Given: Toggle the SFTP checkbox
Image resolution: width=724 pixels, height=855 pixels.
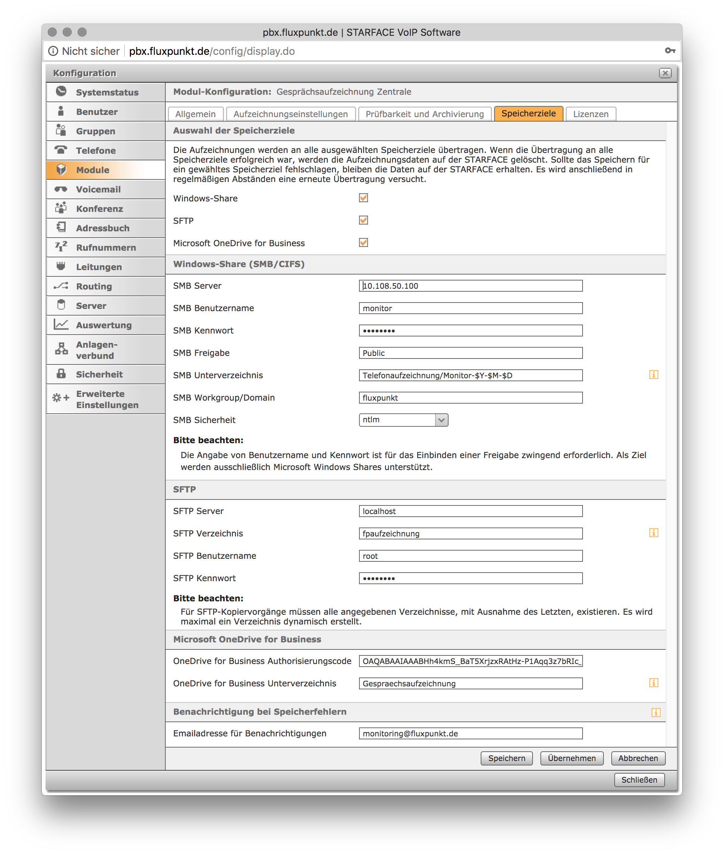Looking at the screenshot, I should coord(363,220).
